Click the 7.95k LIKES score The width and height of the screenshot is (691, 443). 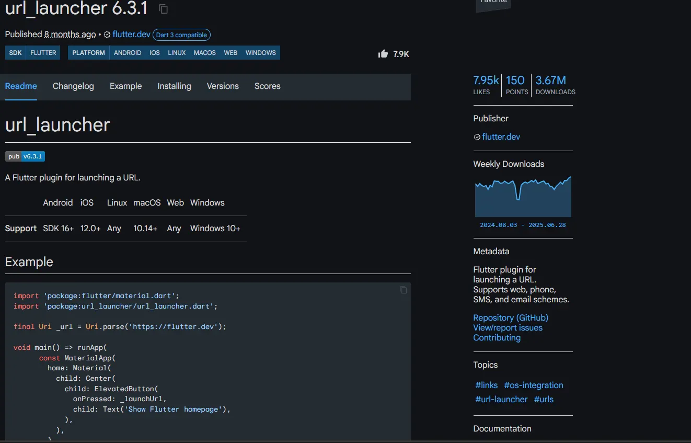click(x=486, y=85)
